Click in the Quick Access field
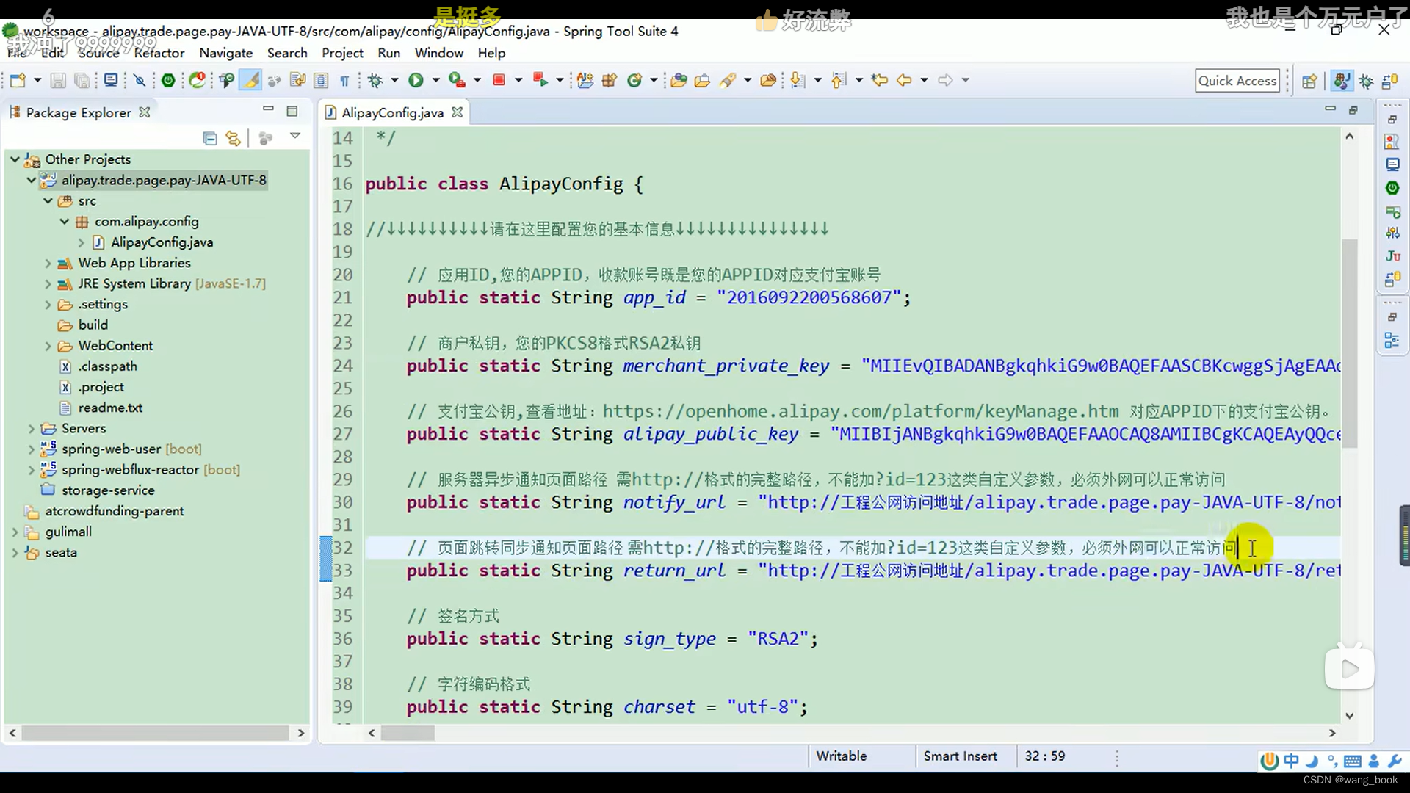The width and height of the screenshot is (1410, 793). (1237, 81)
